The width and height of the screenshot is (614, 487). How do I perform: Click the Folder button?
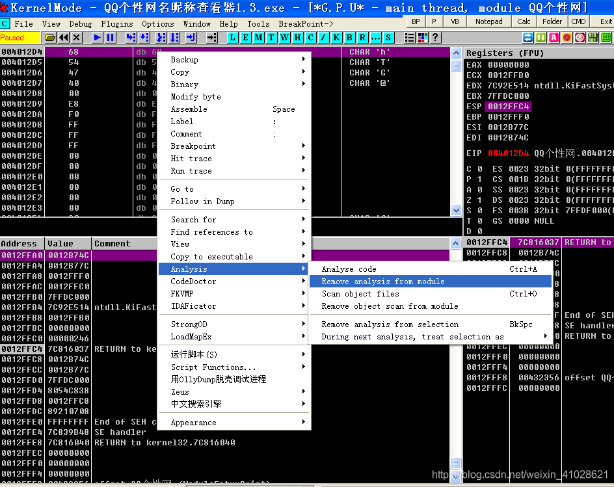[552, 21]
